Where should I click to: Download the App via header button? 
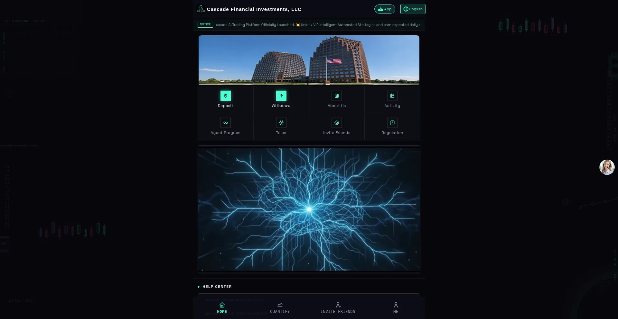point(385,9)
